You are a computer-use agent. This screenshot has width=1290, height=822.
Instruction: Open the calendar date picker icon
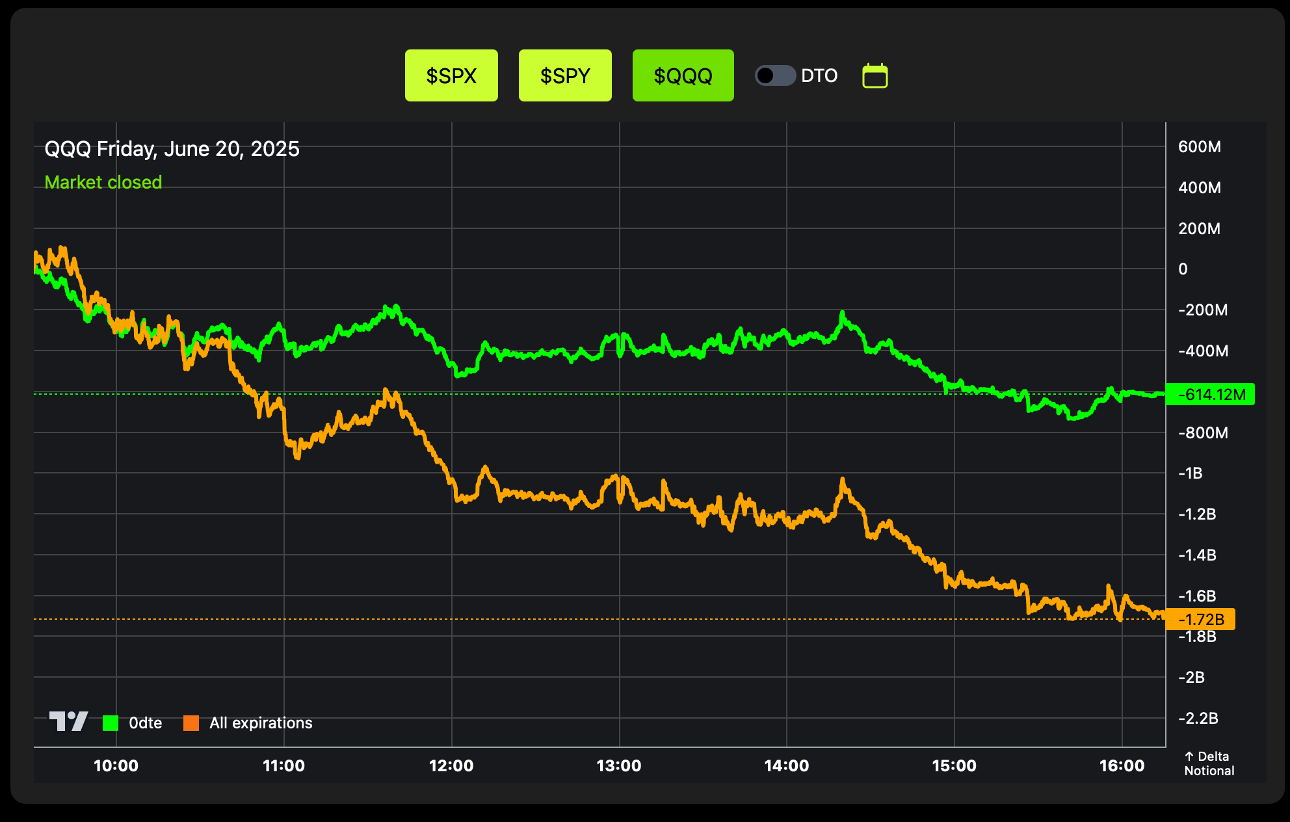pyautogui.click(x=875, y=75)
